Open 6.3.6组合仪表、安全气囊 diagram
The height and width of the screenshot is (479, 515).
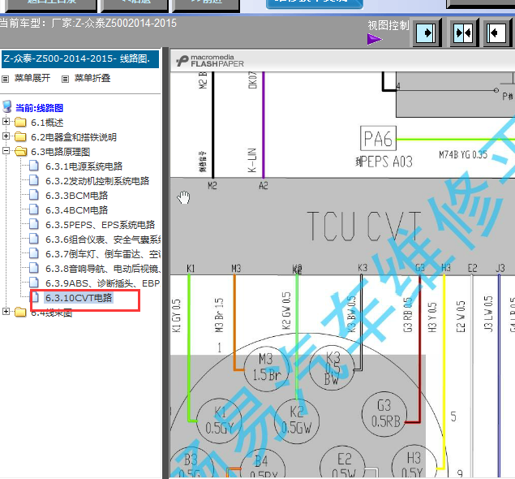tap(103, 239)
